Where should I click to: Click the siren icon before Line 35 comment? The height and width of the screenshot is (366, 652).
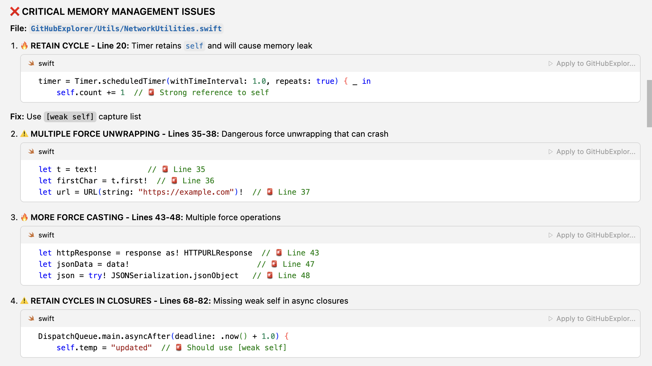pyautogui.click(x=165, y=169)
